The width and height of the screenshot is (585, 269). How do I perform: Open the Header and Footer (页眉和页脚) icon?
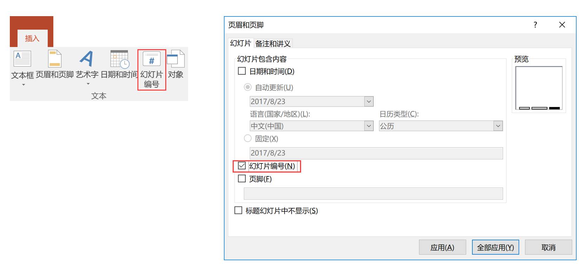[x=55, y=59]
